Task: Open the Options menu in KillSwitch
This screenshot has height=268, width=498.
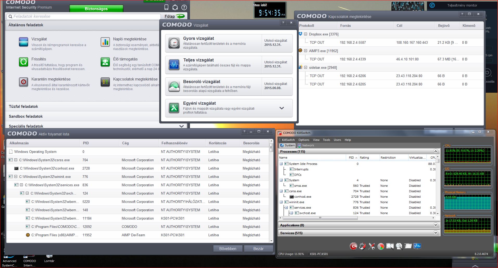Action: (x=304, y=140)
